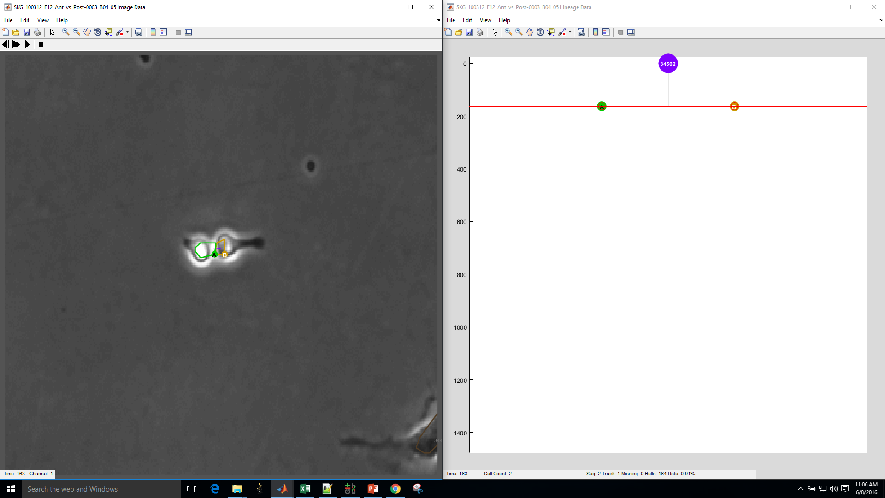The height and width of the screenshot is (498, 885).
Task: Click orange cell label B in image
Action: click(224, 255)
